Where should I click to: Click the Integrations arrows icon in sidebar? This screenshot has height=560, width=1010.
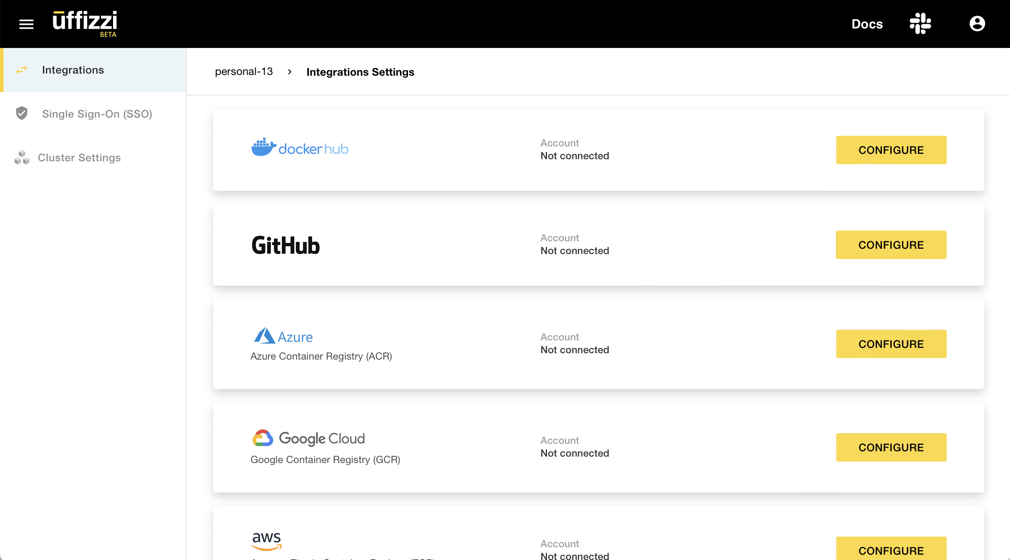coord(22,70)
